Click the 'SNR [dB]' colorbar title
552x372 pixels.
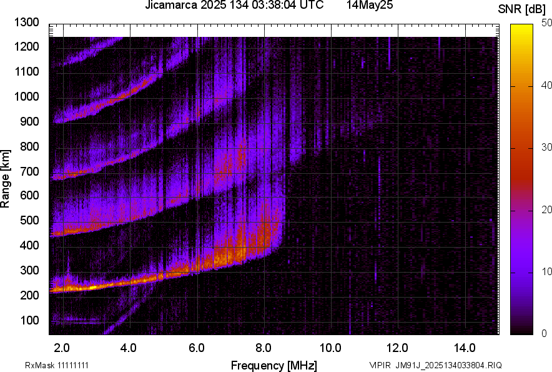[x=521, y=9]
